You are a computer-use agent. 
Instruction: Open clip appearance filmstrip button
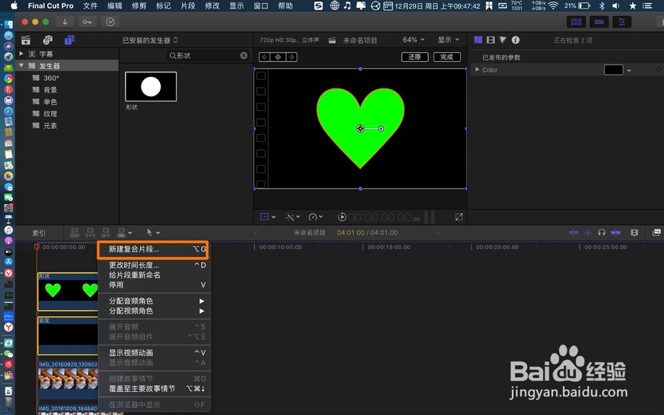pyautogui.click(x=634, y=232)
